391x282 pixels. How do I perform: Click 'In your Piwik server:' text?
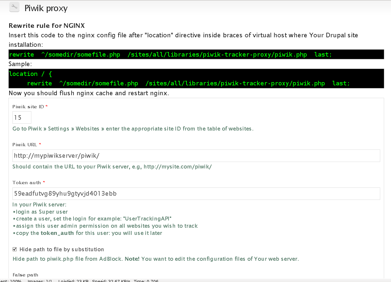pyautogui.click(x=40, y=204)
